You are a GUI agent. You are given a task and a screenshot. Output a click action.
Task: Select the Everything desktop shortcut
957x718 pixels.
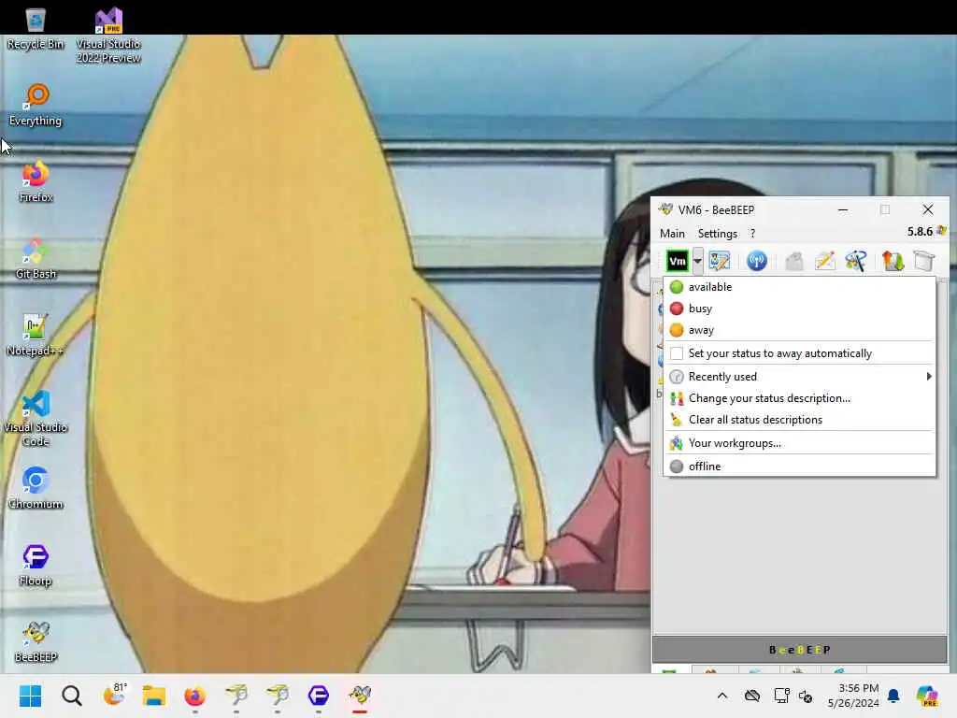click(x=36, y=105)
